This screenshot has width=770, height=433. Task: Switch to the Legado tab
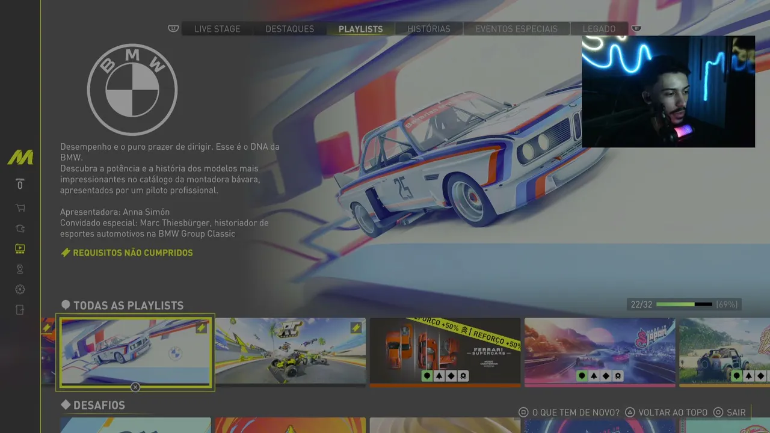pos(599,29)
